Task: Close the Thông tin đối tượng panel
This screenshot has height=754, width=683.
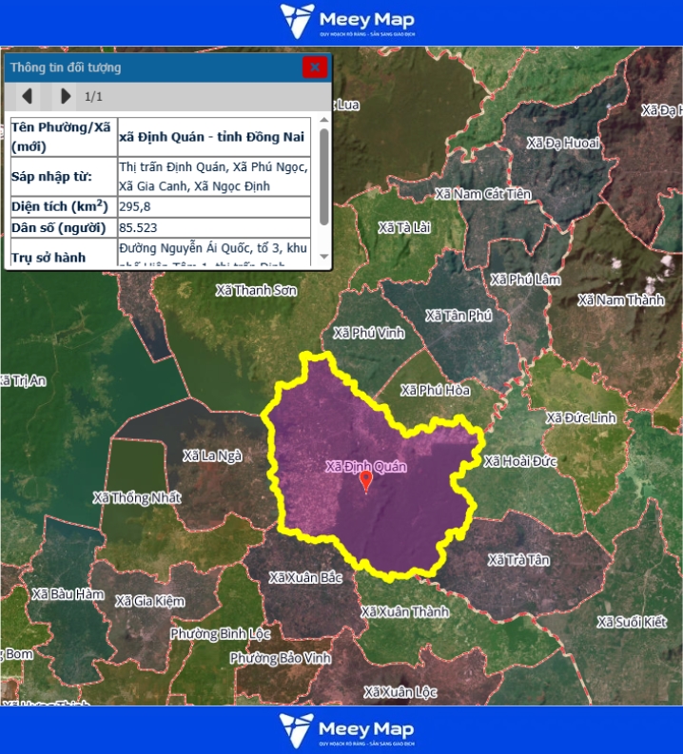Action: click(315, 68)
